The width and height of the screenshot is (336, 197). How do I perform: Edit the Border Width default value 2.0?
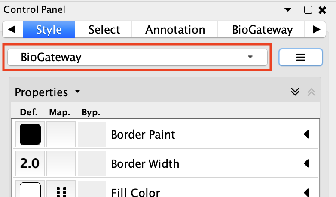[x=30, y=163]
